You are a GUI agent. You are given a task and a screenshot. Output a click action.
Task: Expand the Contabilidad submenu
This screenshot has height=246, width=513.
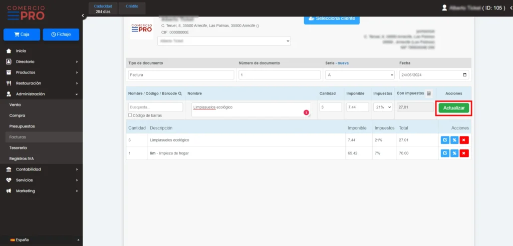[x=77, y=169]
